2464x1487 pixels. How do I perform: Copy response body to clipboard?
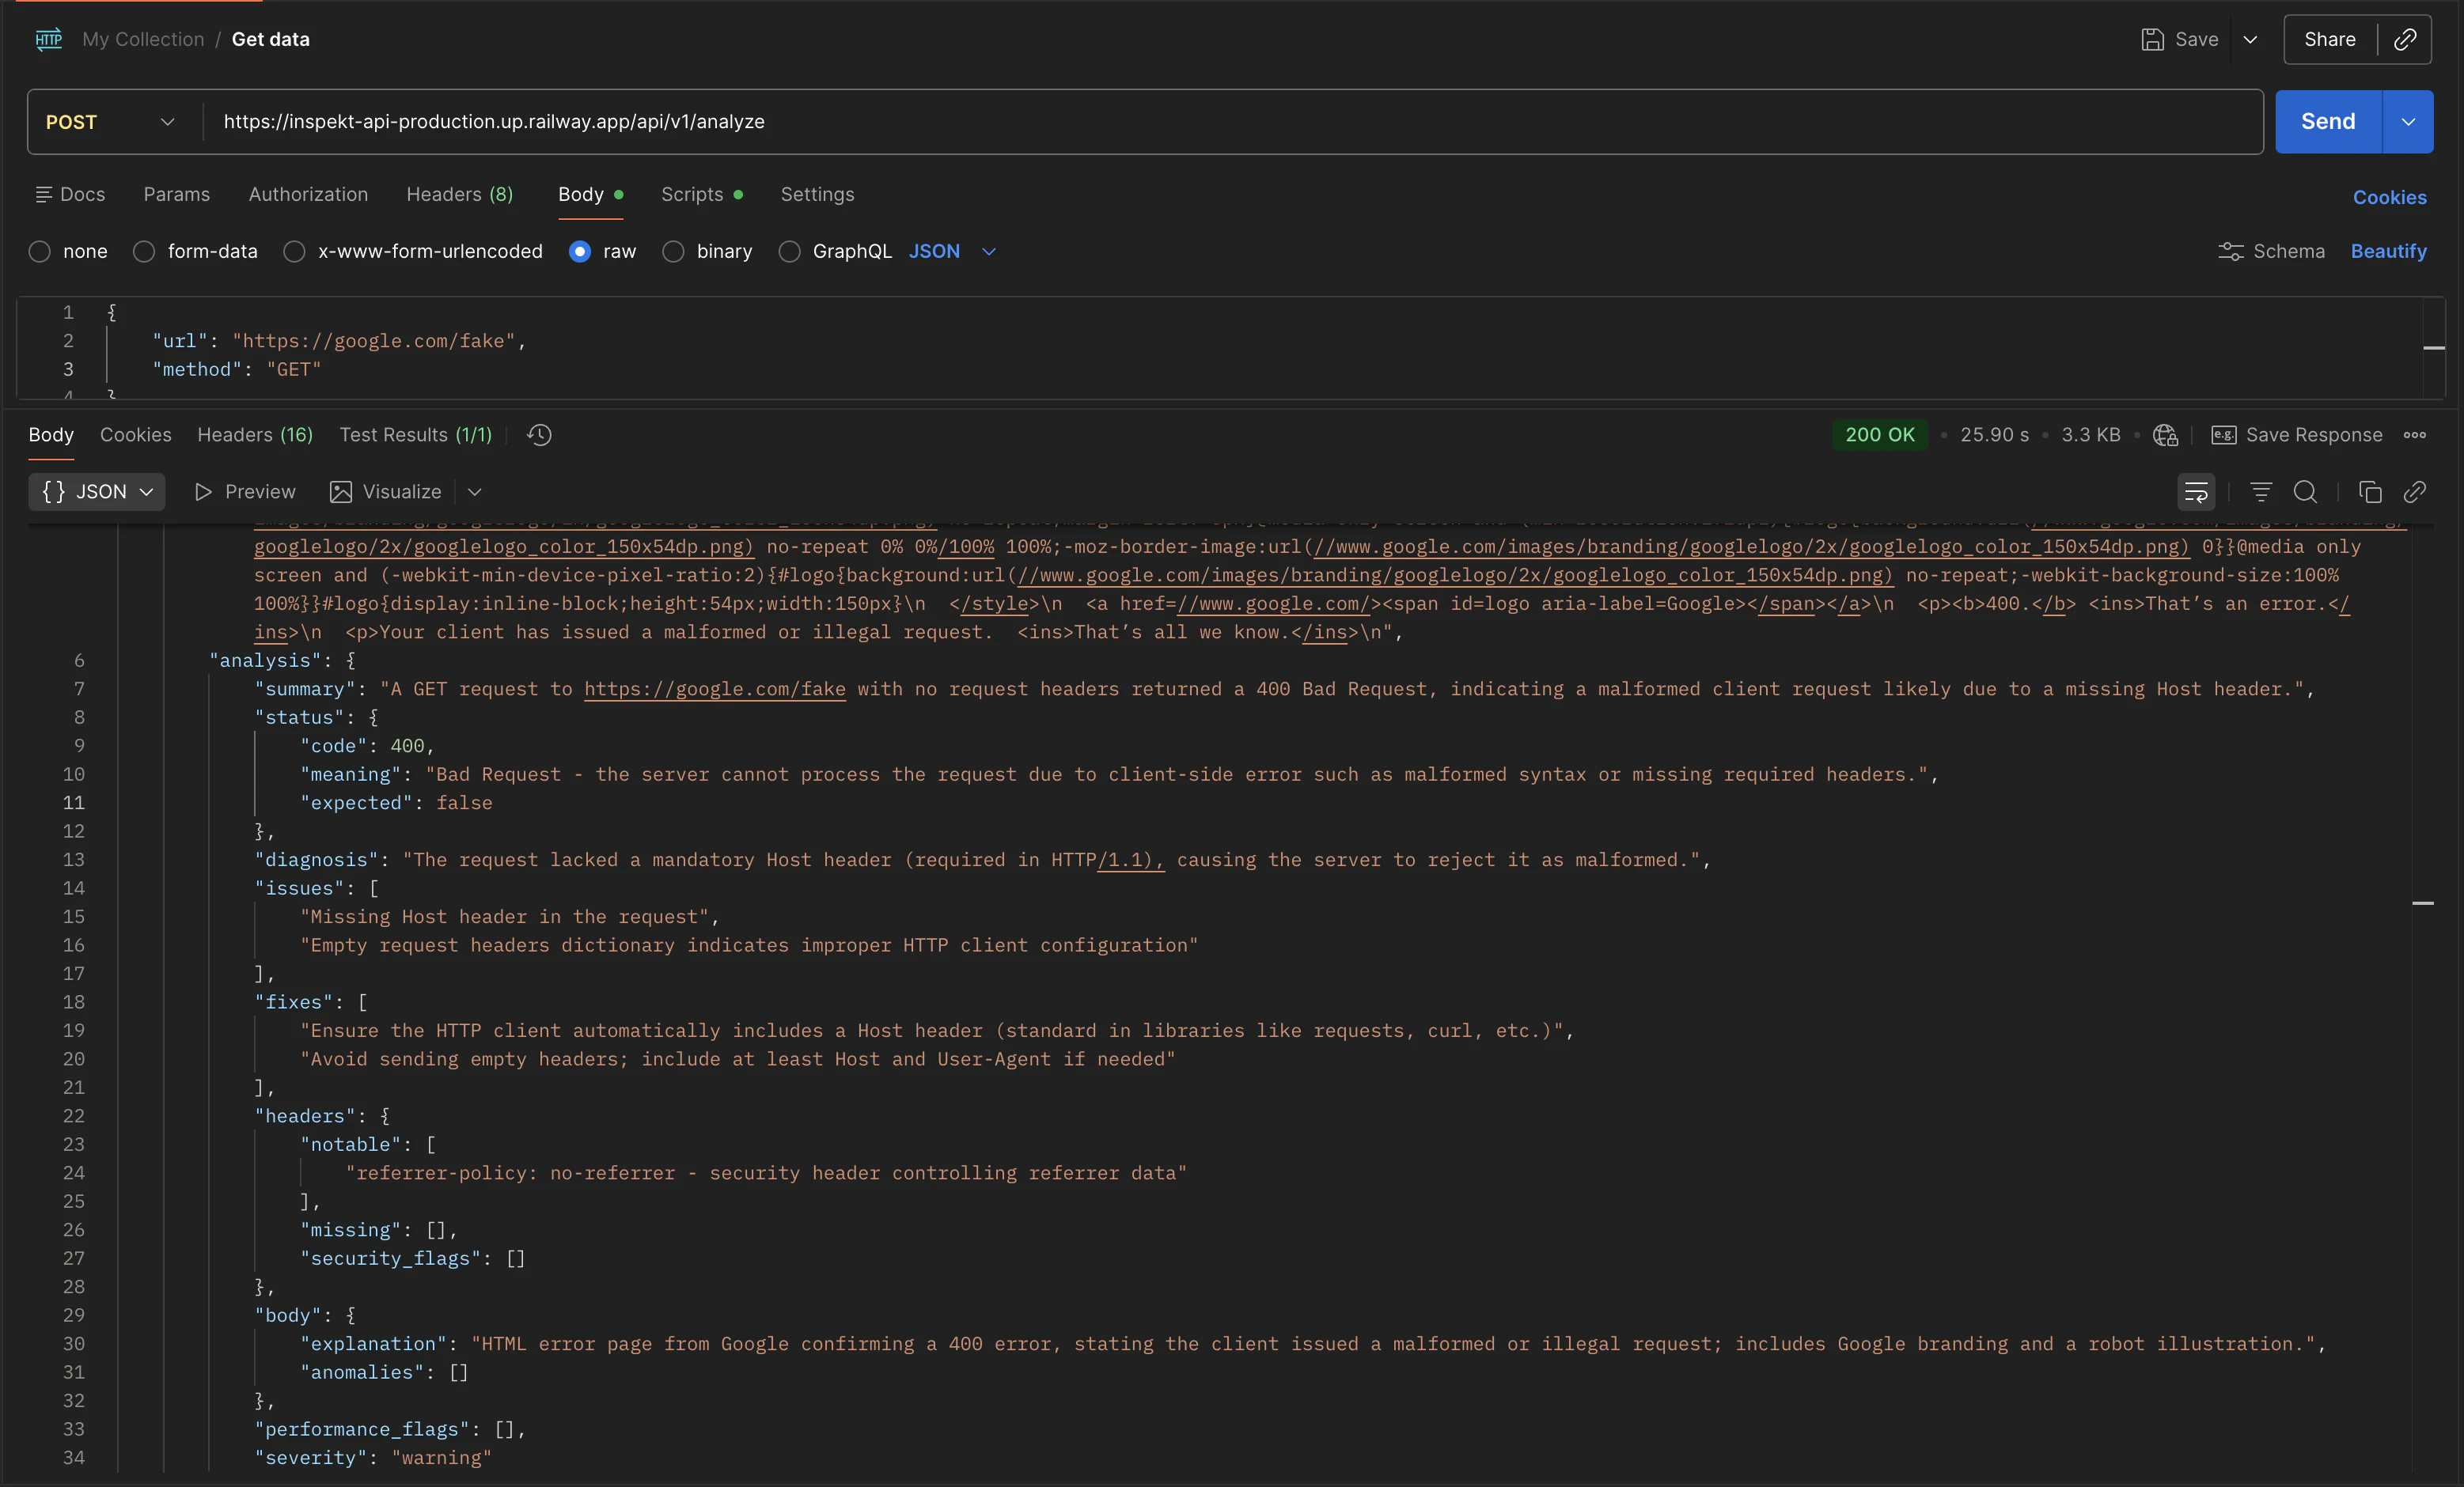2369,492
